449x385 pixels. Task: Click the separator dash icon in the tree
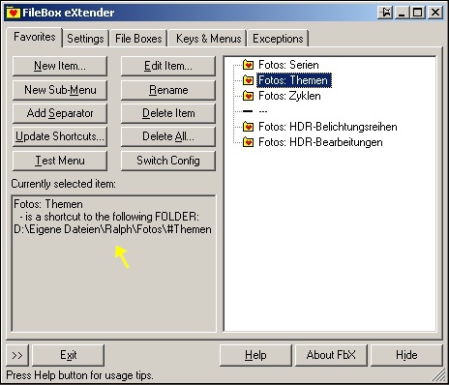tap(248, 111)
